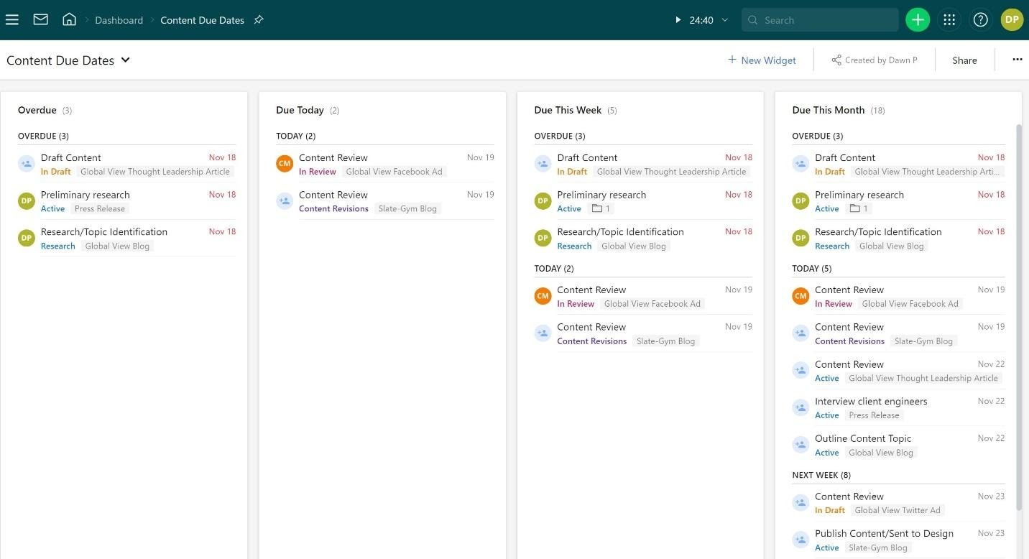This screenshot has height=559, width=1029.
Task: Open Active status for Preliminary research in Overdue widget
Action: pos(52,209)
